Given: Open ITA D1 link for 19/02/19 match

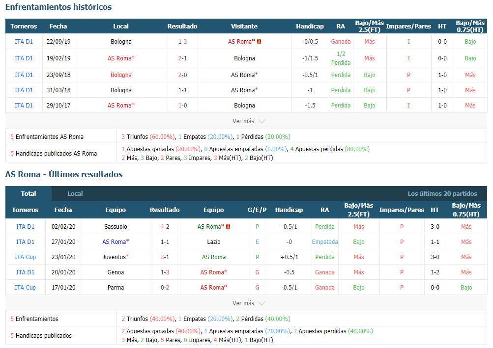Looking at the screenshot, I should point(24,58).
